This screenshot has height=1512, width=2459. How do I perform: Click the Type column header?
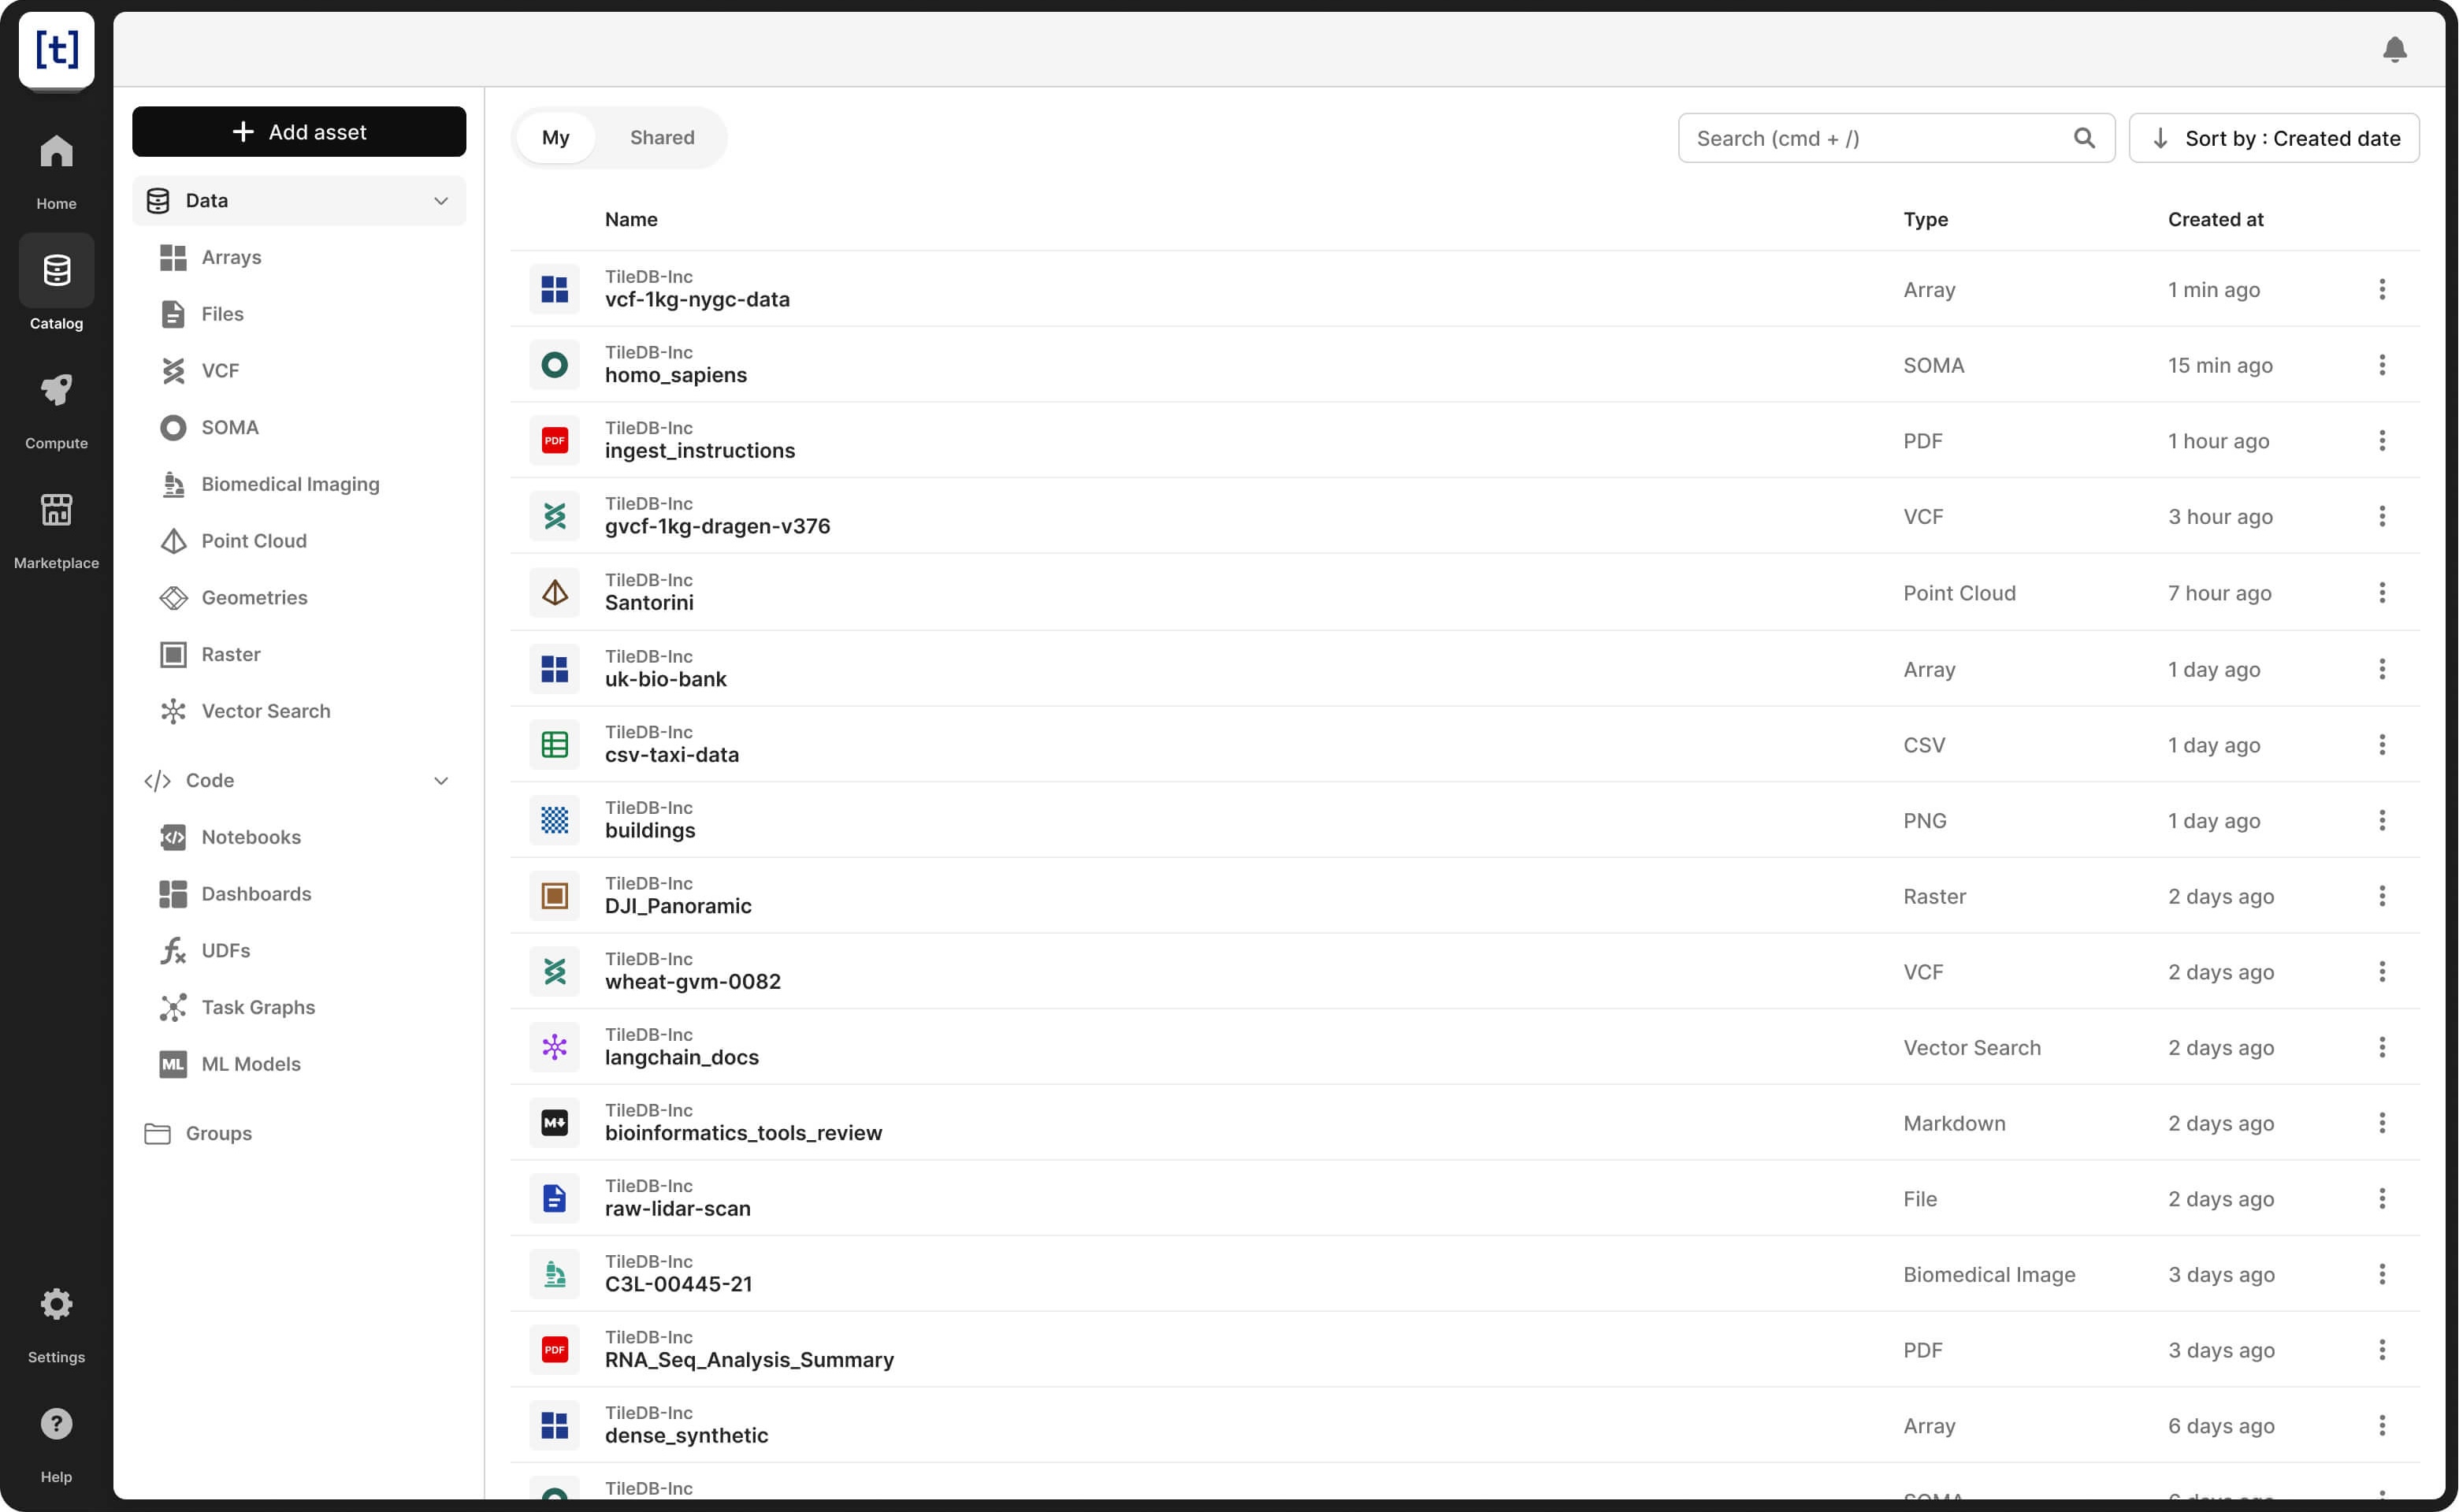[x=1925, y=220]
